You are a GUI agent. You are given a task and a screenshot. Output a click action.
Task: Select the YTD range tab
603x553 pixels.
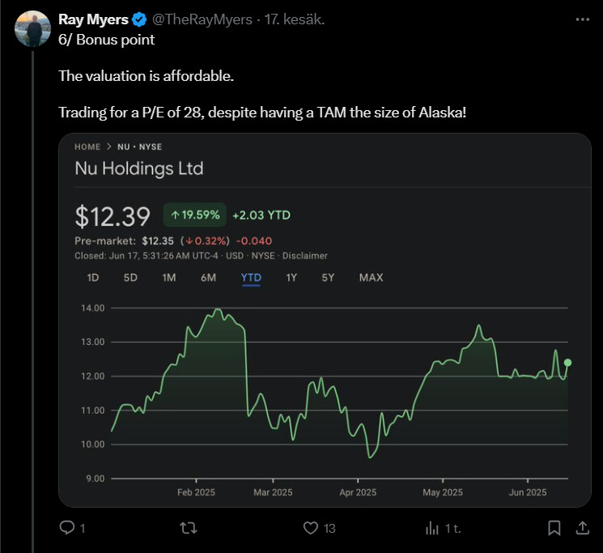click(x=251, y=278)
